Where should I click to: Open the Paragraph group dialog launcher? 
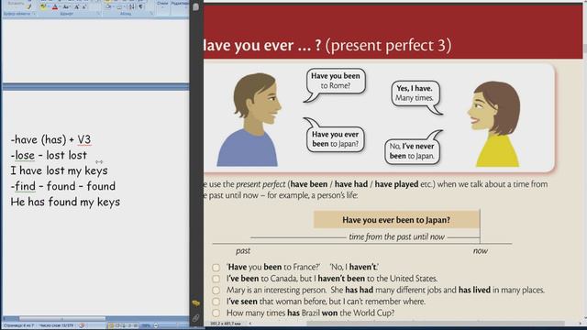coord(151,14)
